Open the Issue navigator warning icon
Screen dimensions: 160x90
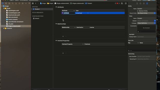click(x=16, y=3)
